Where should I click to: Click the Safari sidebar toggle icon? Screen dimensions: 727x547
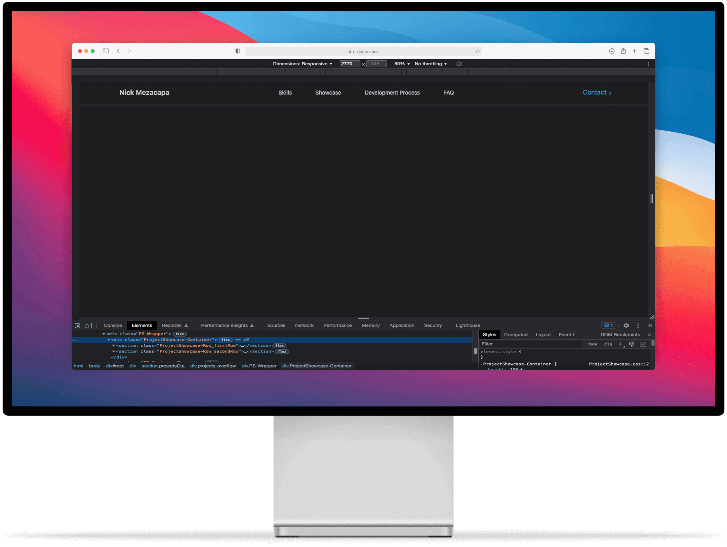pyautogui.click(x=105, y=51)
